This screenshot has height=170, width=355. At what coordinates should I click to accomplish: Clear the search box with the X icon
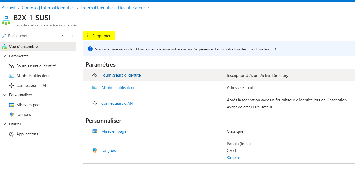point(62,36)
